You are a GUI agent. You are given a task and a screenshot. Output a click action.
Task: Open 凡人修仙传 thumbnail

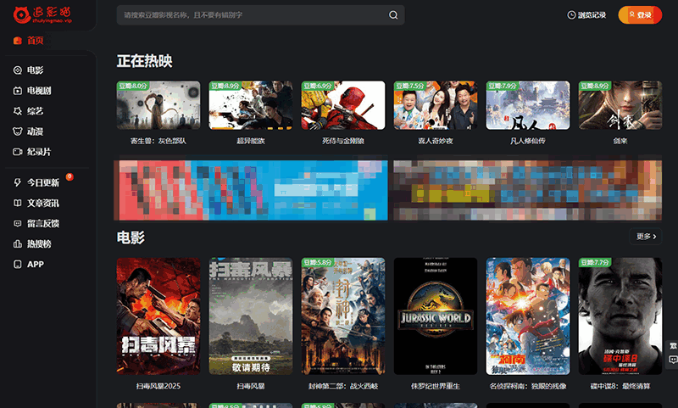coord(528,105)
